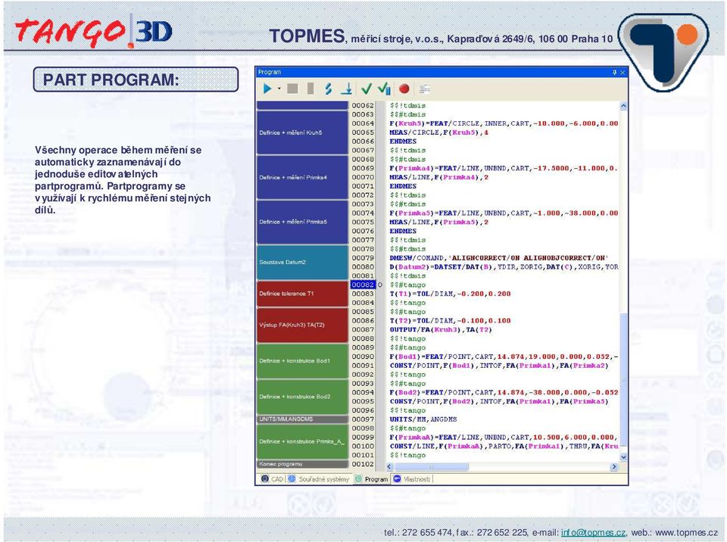Click line number 00097
Image resolution: width=727 pixels, height=542 pixels.
point(363,419)
